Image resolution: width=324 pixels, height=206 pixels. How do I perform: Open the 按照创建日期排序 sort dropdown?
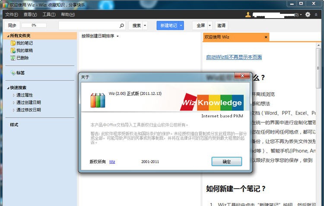click(100, 36)
